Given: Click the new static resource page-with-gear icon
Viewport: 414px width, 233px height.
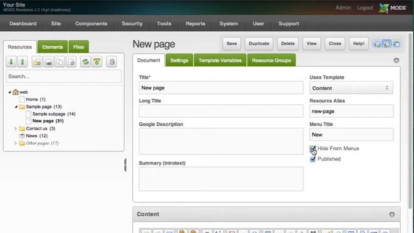Looking at the screenshot, I should coord(71,62).
